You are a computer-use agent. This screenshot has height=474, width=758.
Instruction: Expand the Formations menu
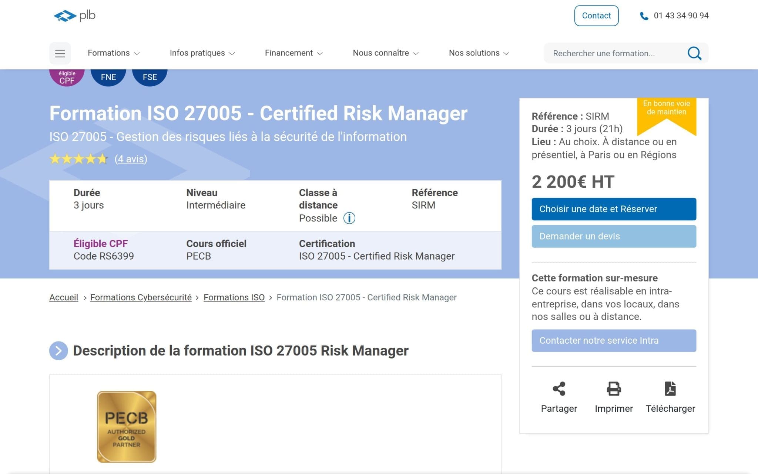click(x=114, y=53)
